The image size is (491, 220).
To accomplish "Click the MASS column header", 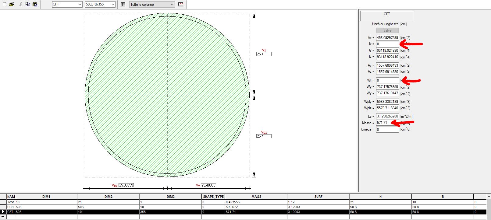I will pos(256,197).
